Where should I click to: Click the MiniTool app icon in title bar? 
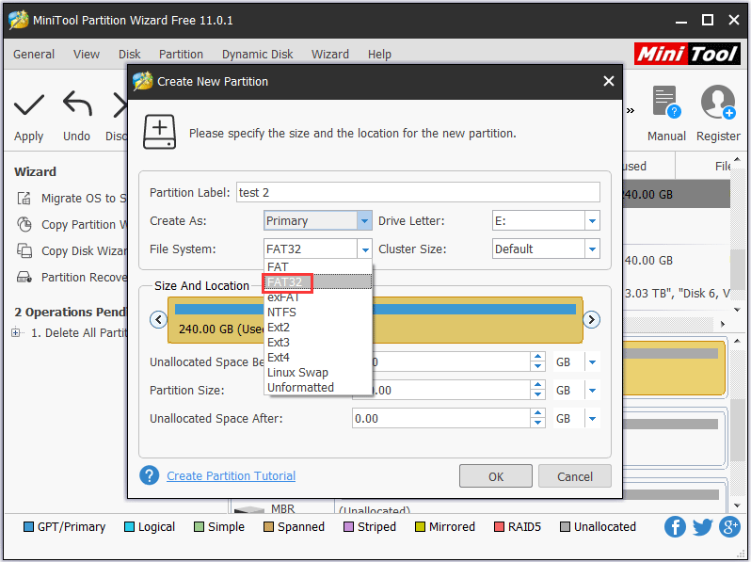(x=18, y=20)
